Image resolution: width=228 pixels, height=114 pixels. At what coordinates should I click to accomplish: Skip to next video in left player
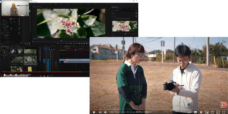click(11, 75)
